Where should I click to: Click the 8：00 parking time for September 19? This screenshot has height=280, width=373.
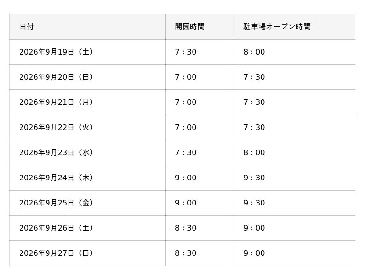(254, 52)
